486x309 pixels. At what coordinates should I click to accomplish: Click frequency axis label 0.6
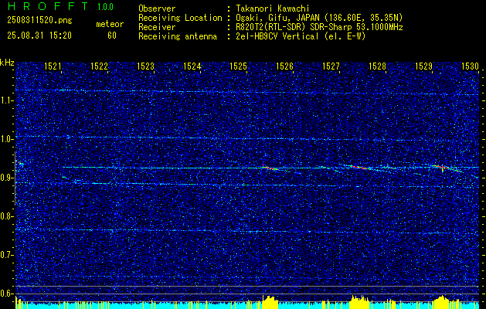click(7, 294)
